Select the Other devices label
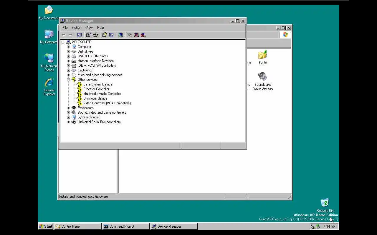The height and width of the screenshot is (235, 377). (x=87, y=80)
